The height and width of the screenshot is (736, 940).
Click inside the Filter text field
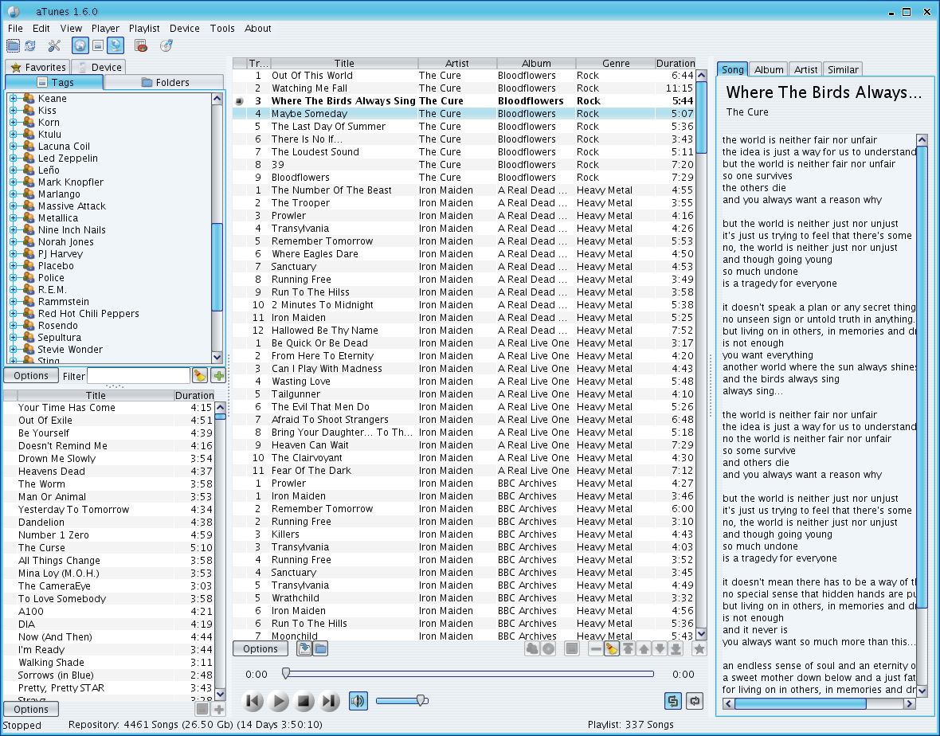(138, 376)
